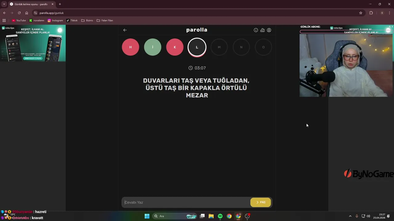This screenshot has width=394, height=221.
Task: Click the yellow PAS button
Action: pos(260,202)
